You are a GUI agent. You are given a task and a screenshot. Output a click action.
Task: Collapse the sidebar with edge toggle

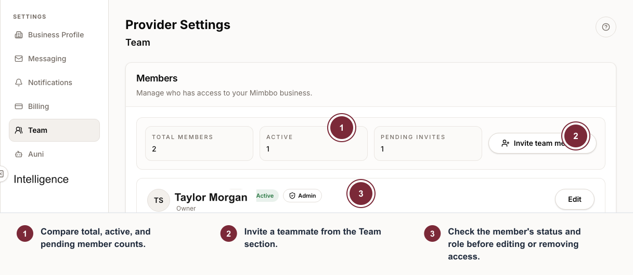tap(2, 174)
